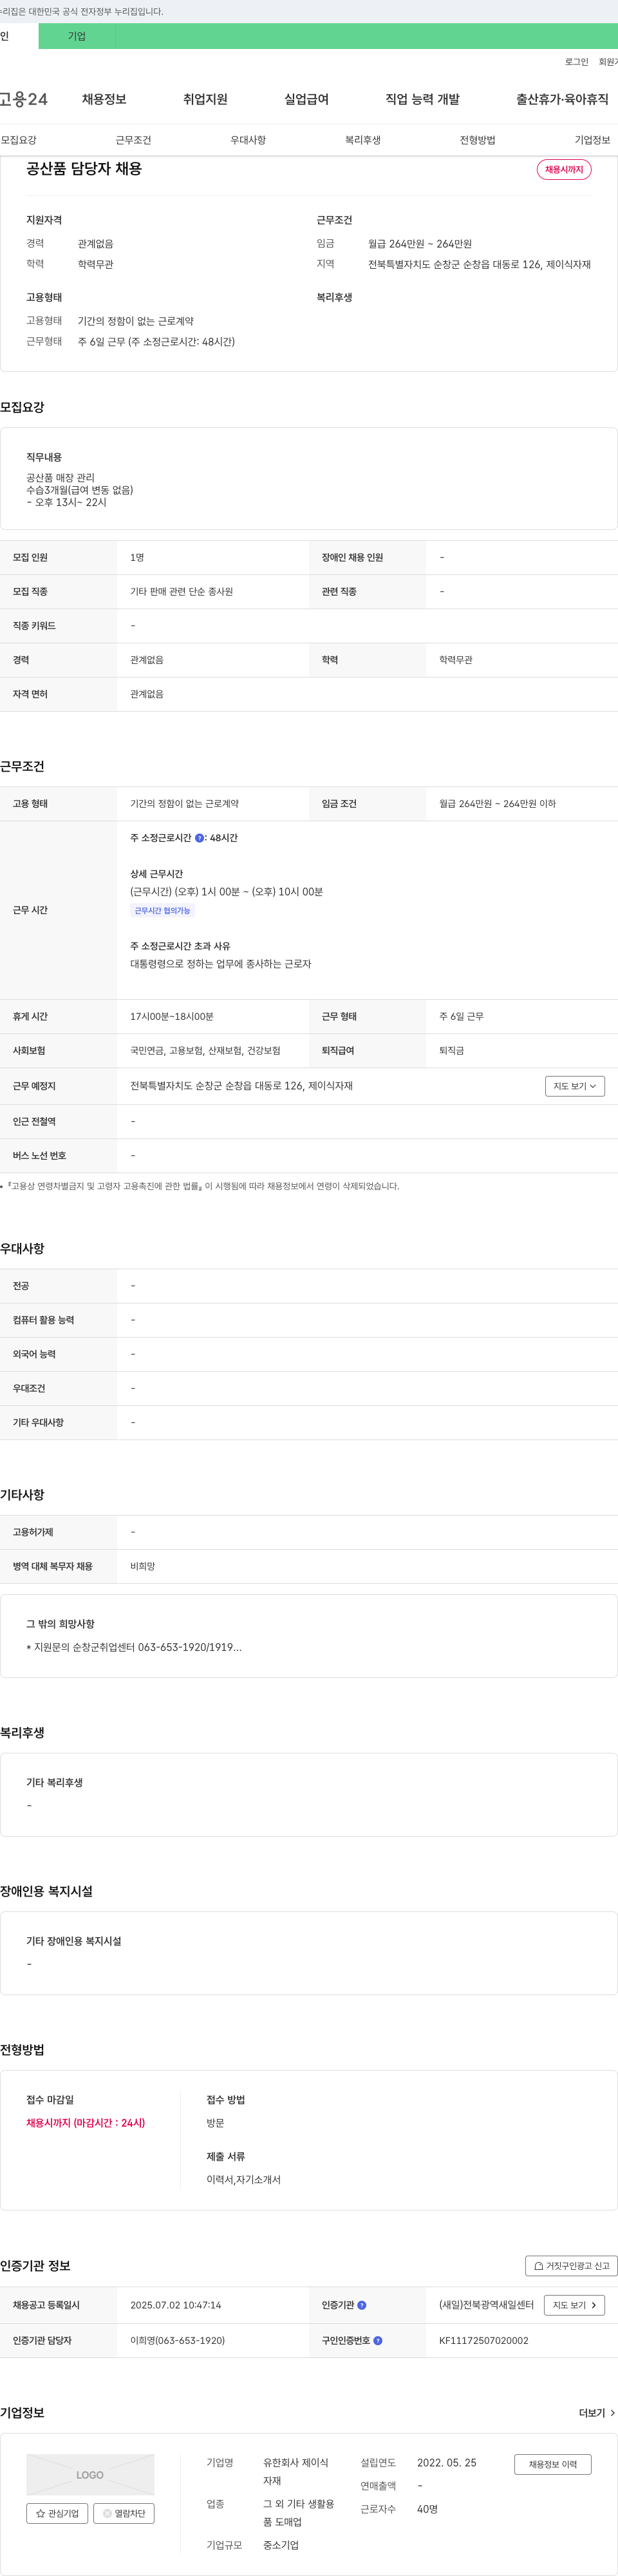Open 지도 보기 for 인증기관
Screen dimensions: 618x2576
pyautogui.click(x=574, y=2305)
